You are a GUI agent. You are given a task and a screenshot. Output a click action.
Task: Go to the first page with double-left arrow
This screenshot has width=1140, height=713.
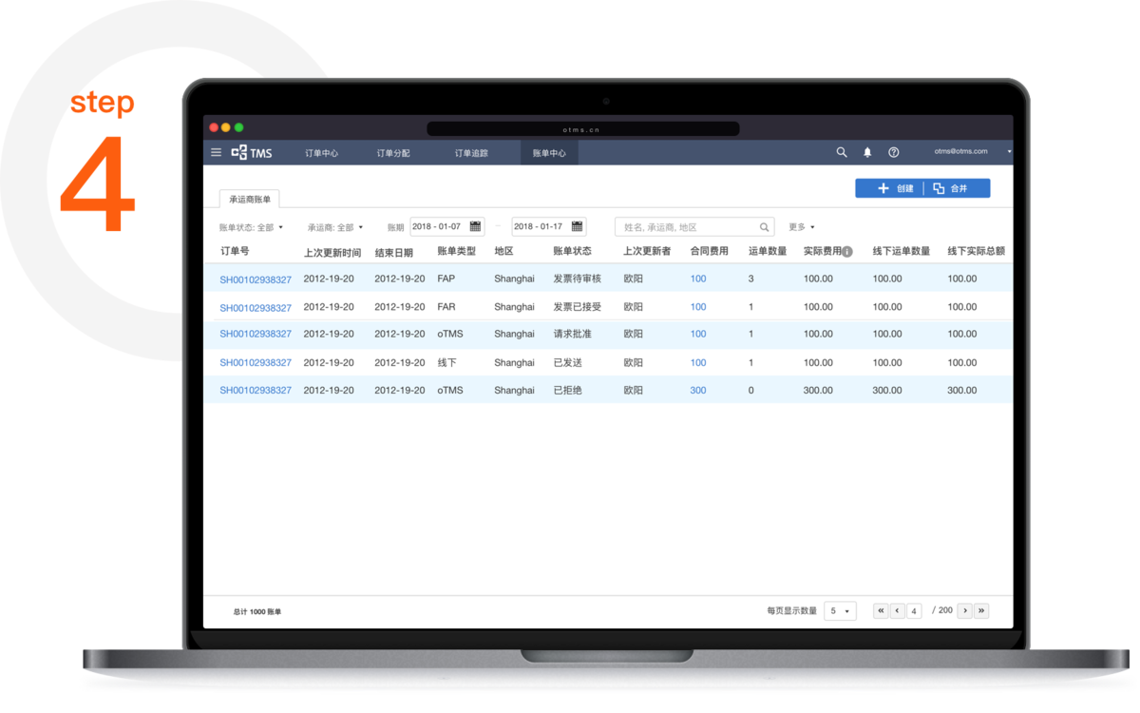tap(881, 611)
